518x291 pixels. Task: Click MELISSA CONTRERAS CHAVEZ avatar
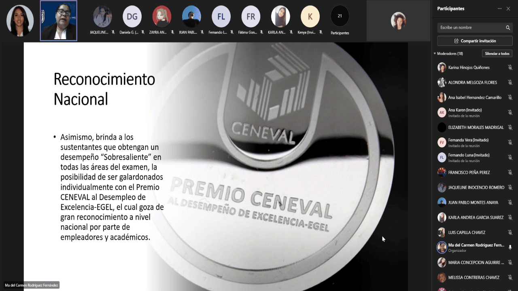click(x=442, y=278)
